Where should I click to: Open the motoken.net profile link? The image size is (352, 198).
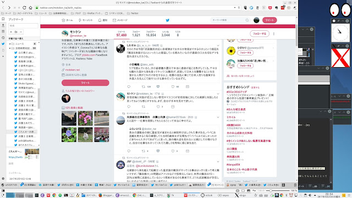[x=73, y=70]
